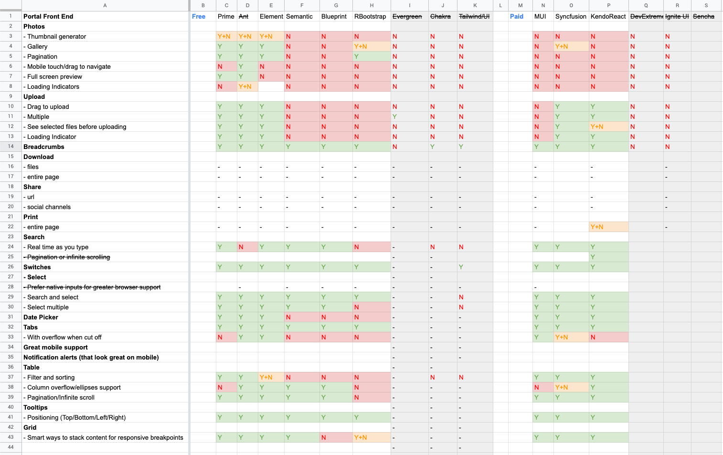Select '- With overflow when cut off' cell
723x455 pixels.
point(105,337)
